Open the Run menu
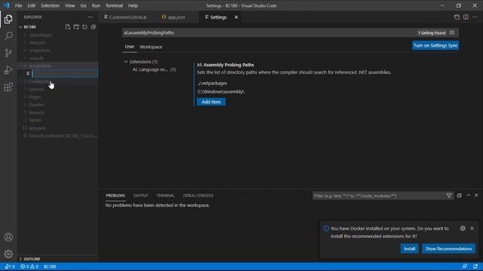483x271 pixels. point(96,5)
